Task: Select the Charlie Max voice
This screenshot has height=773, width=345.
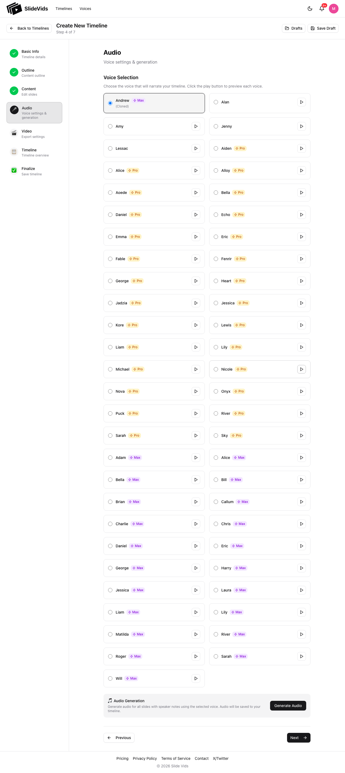Action: [110, 524]
